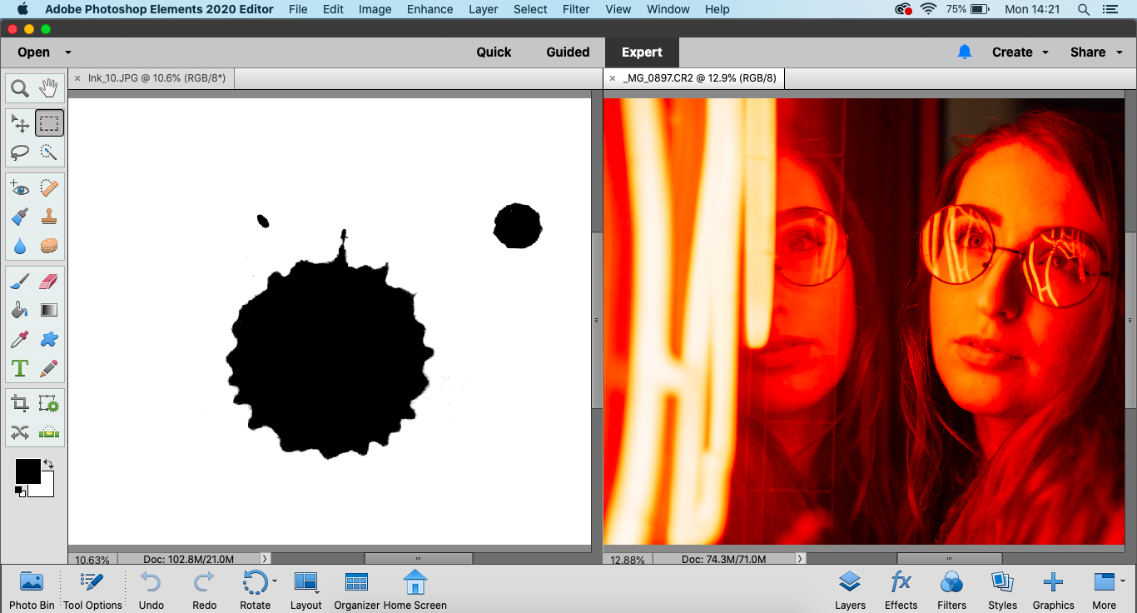Select the Paint Bucket tool
The image size is (1137, 613).
click(x=20, y=310)
